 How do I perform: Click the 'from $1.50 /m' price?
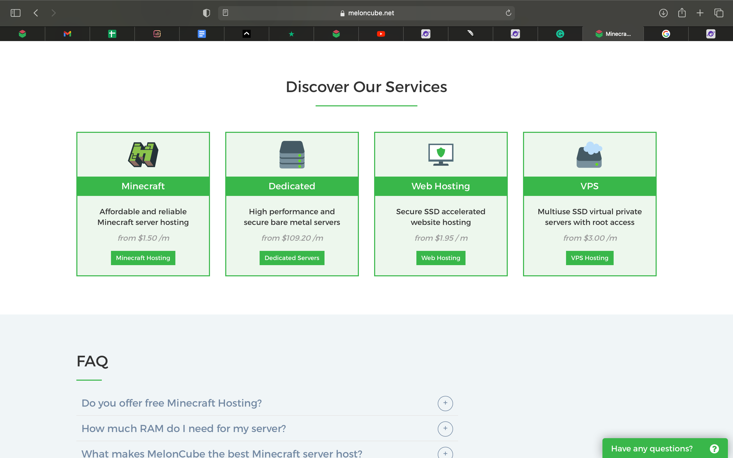143,238
